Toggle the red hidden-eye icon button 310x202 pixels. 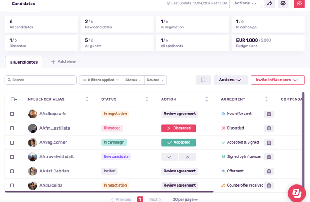point(299,4)
